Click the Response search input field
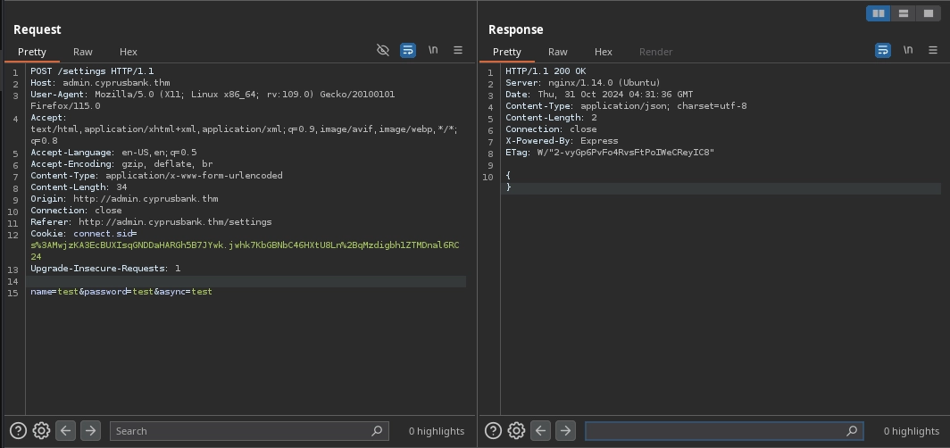Viewport: 950px width, 448px height. tap(716, 431)
